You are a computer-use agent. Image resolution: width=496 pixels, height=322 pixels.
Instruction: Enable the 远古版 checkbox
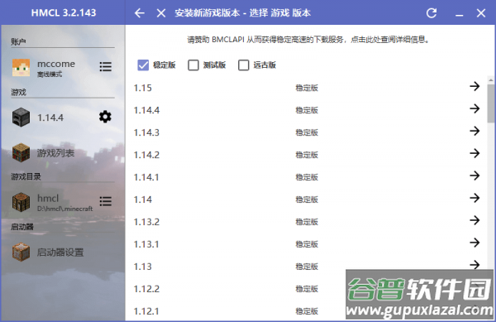(x=244, y=65)
